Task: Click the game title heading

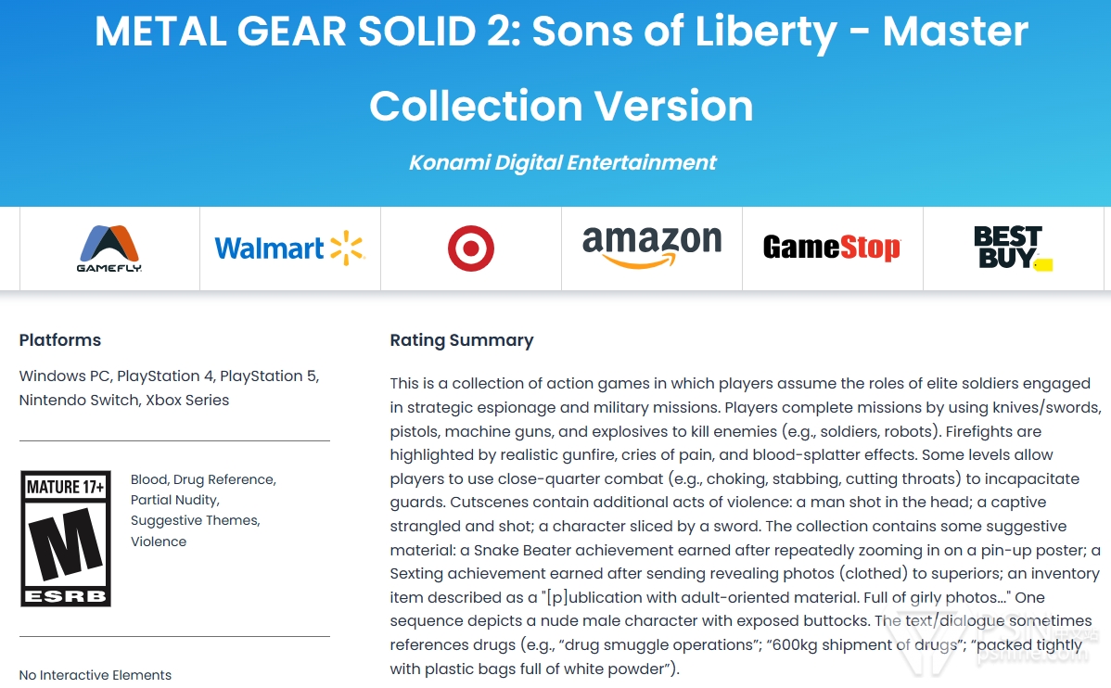Action: point(561,68)
